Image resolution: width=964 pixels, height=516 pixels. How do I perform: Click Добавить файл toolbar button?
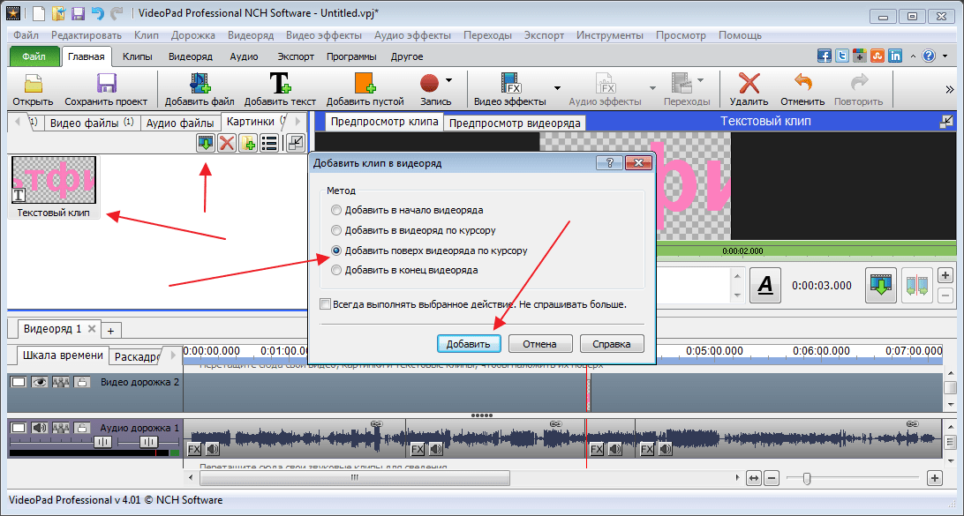200,90
